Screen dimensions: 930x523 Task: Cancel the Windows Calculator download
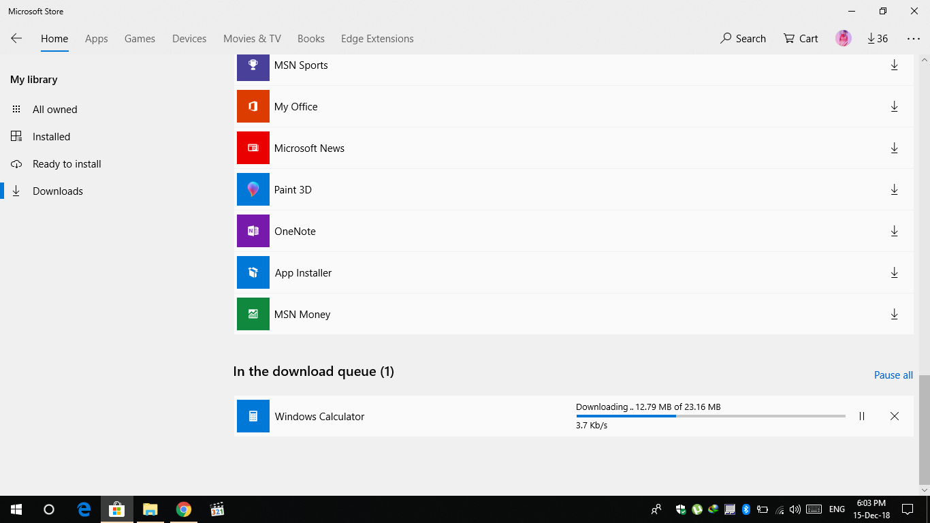[895, 416]
